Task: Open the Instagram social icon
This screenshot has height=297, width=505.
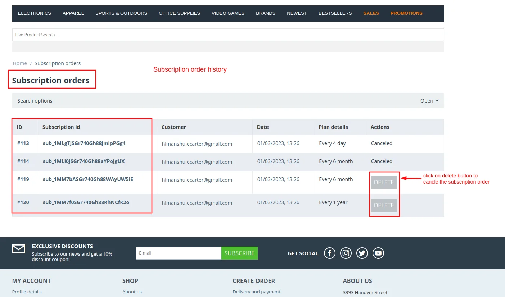Action: click(346, 253)
